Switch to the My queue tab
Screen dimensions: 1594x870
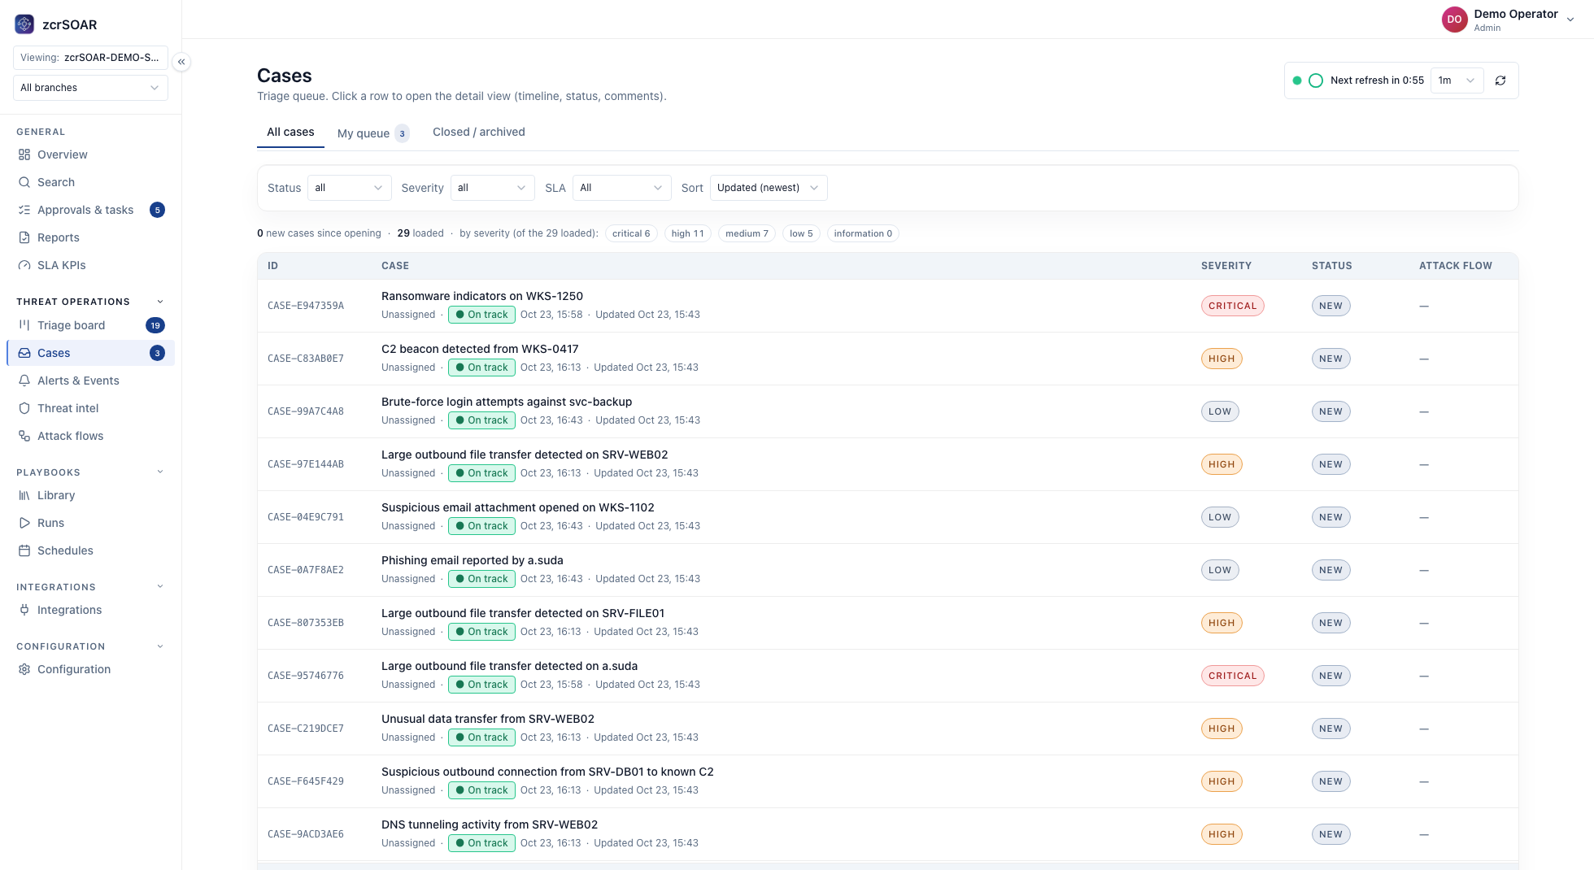pyautogui.click(x=373, y=133)
